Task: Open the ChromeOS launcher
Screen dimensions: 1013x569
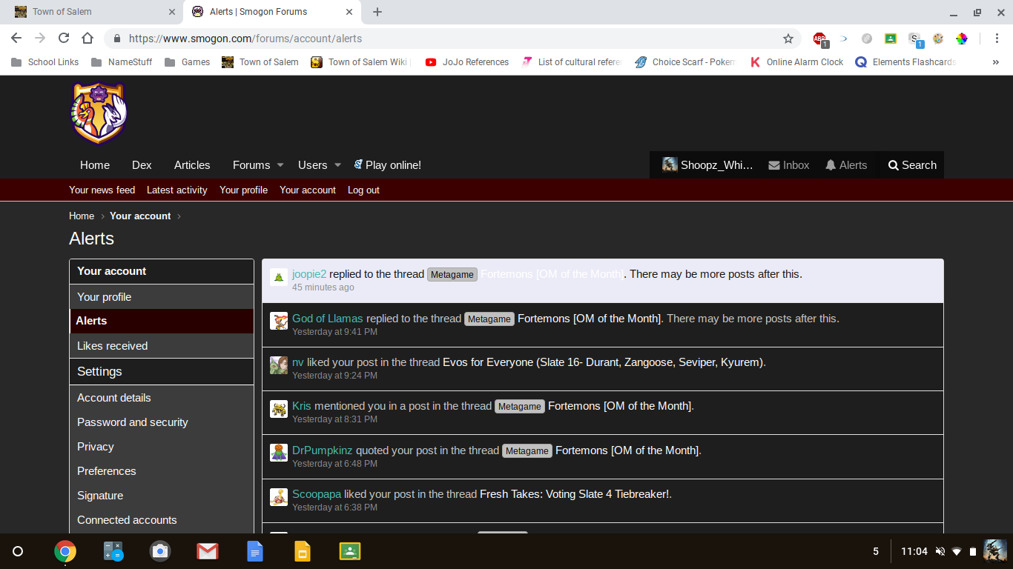Action: pyautogui.click(x=18, y=551)
